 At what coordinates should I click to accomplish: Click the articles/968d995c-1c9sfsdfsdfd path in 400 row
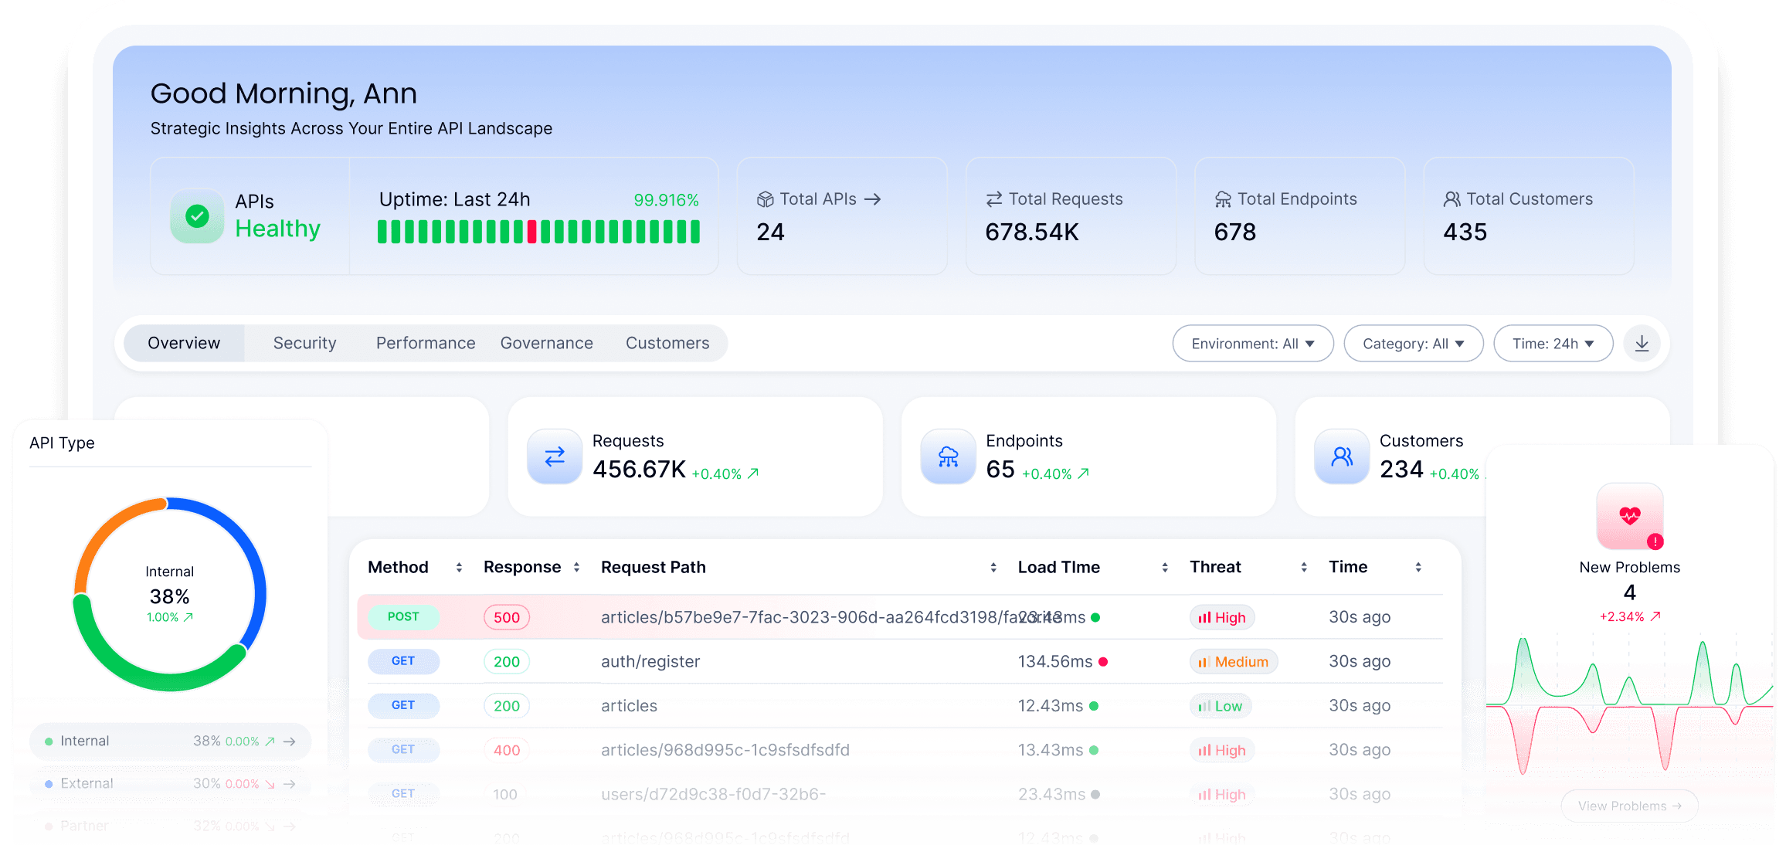725,750
